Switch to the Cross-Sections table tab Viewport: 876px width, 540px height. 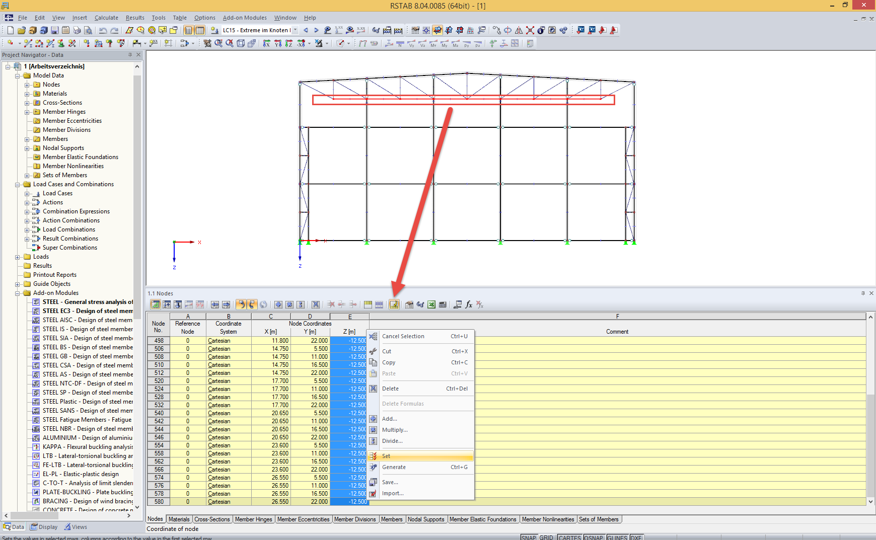pyautogui.click(x=212, y=519)
